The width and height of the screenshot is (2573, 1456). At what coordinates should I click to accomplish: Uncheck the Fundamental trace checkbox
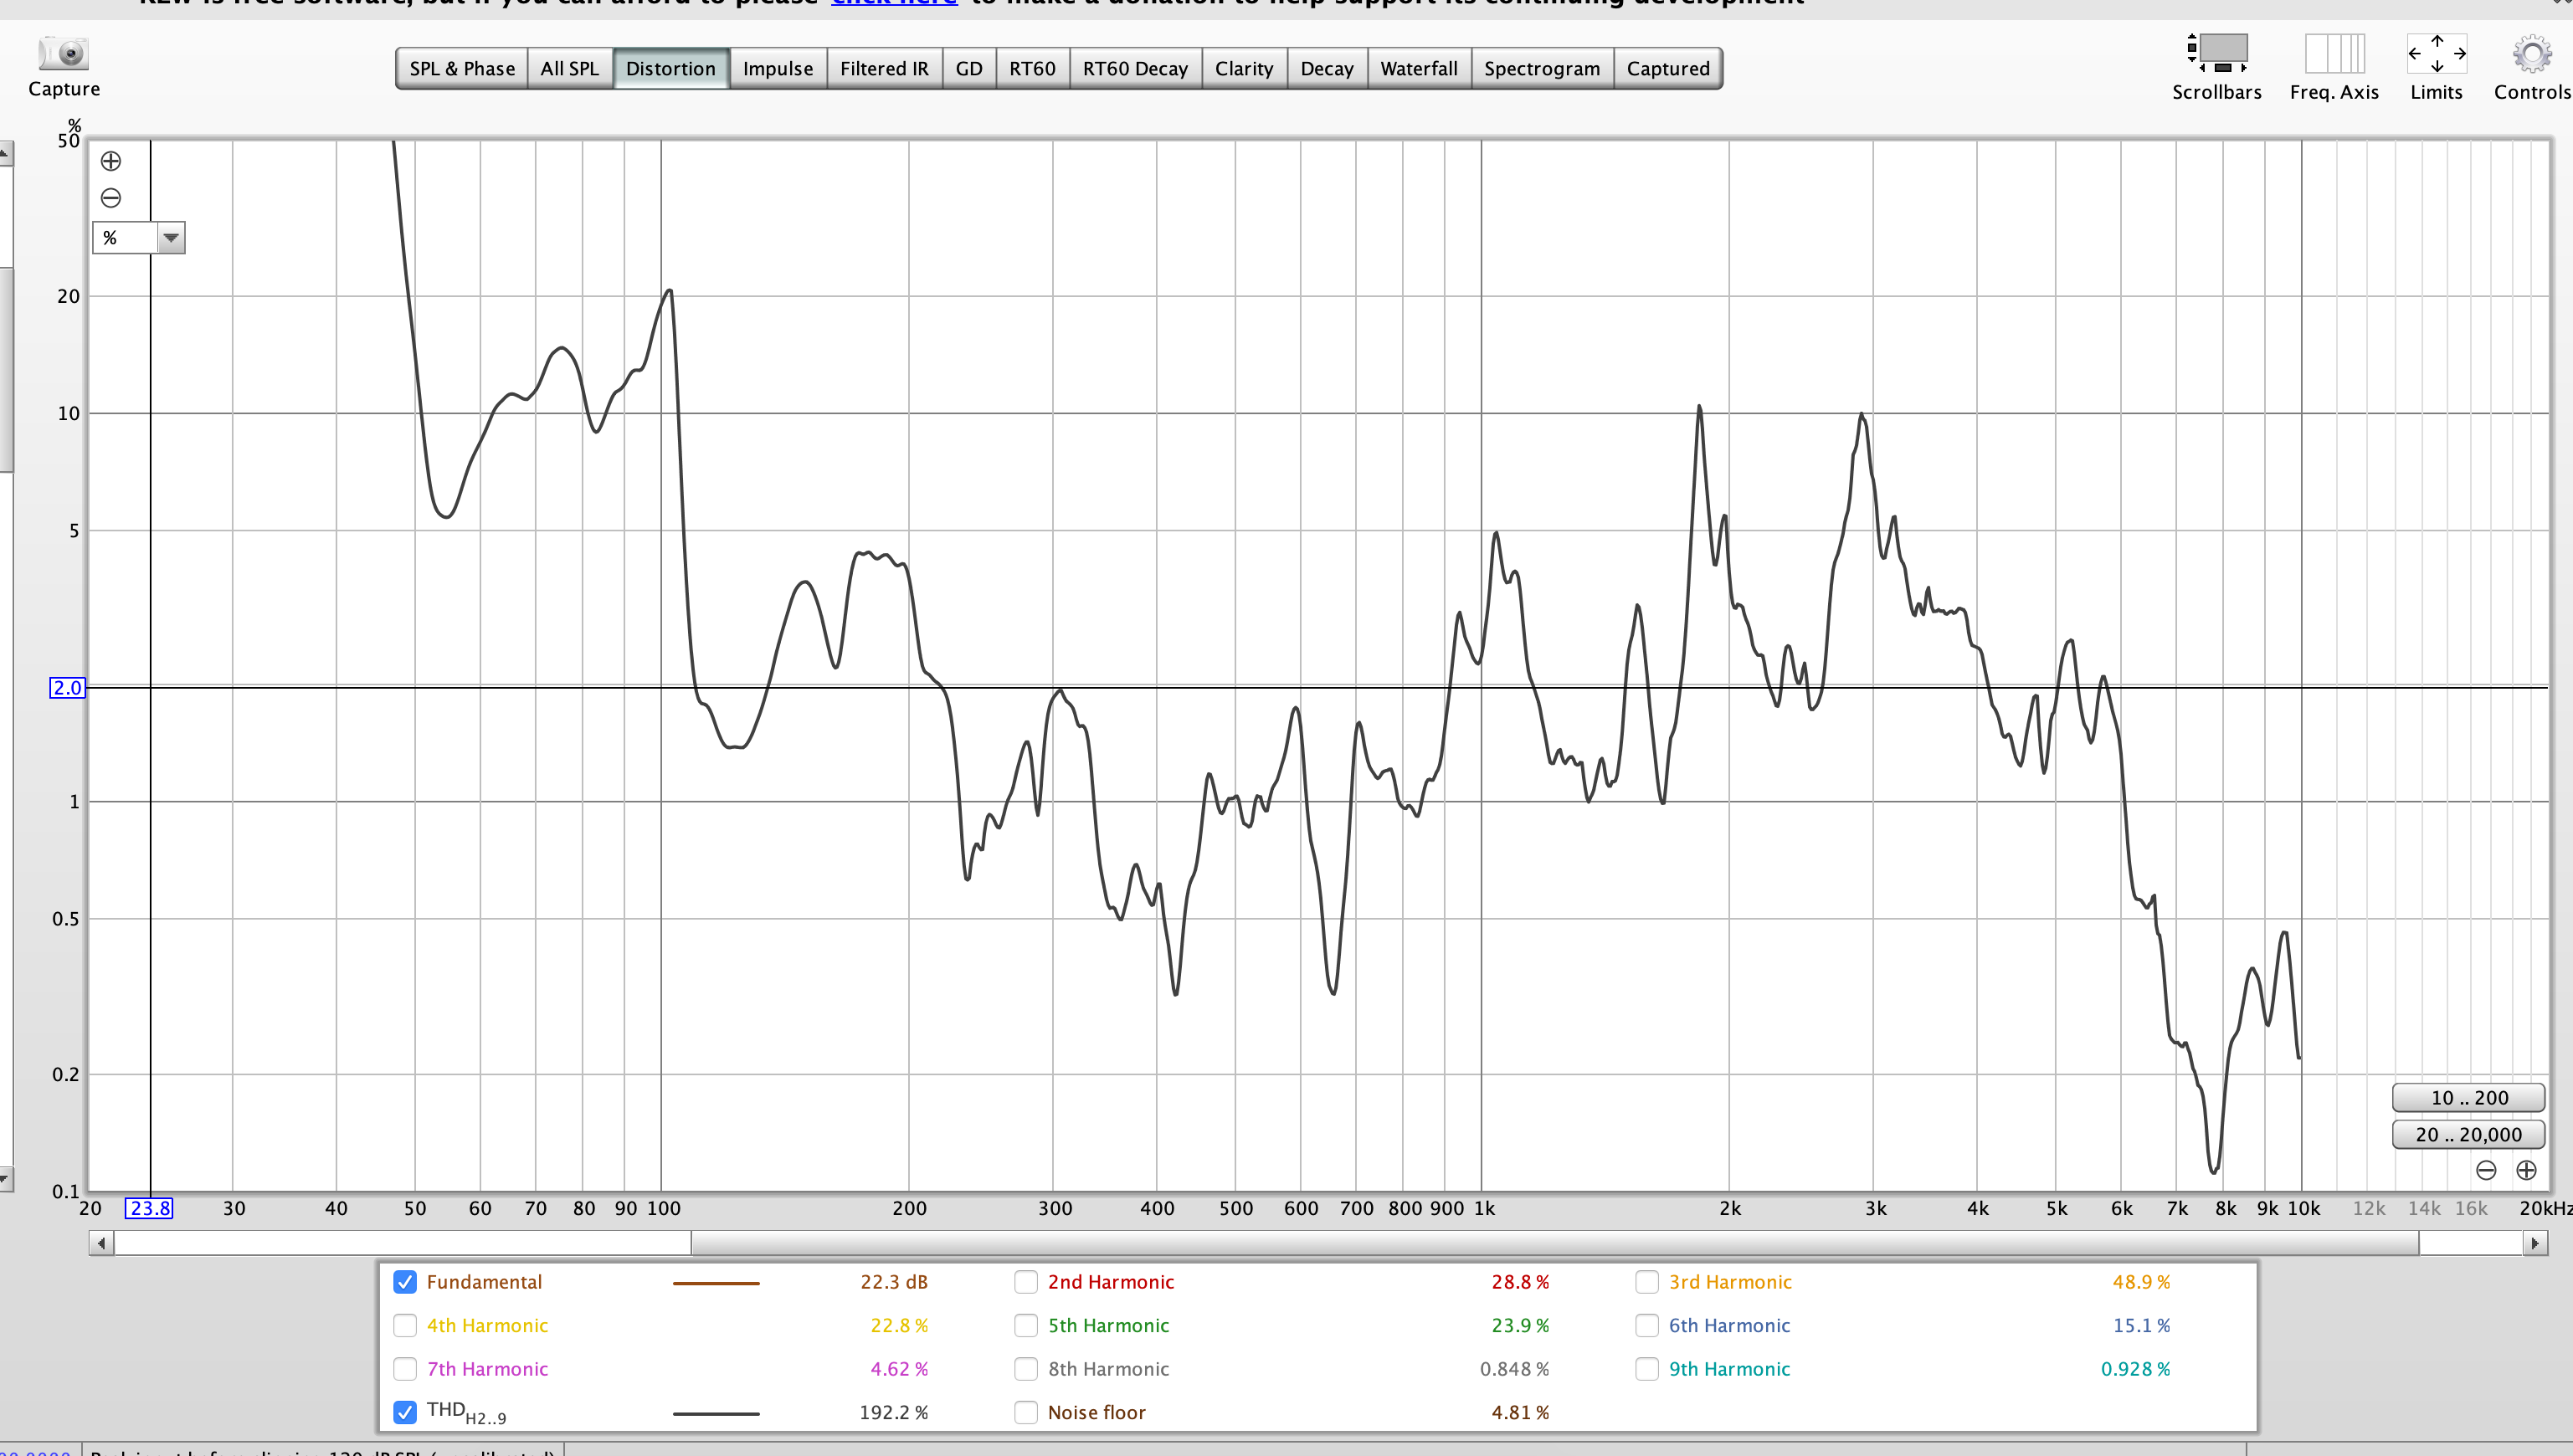[x=405, y=1282]
